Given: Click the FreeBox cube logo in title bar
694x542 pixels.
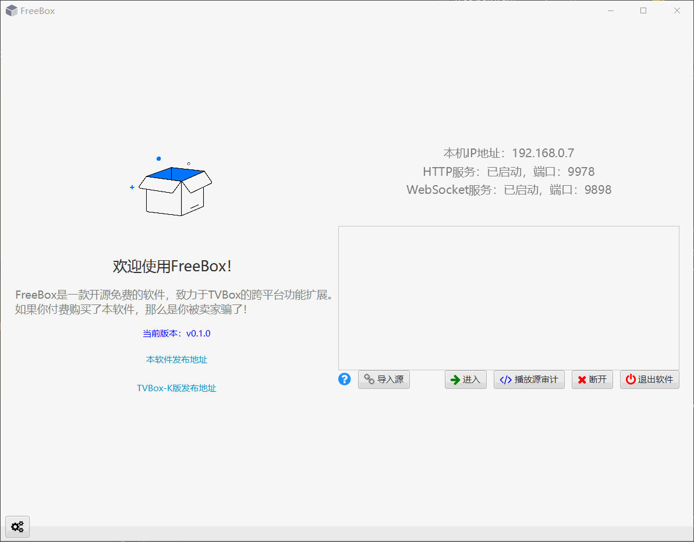Looking at the screenshot, I should (x=11, y=10).
